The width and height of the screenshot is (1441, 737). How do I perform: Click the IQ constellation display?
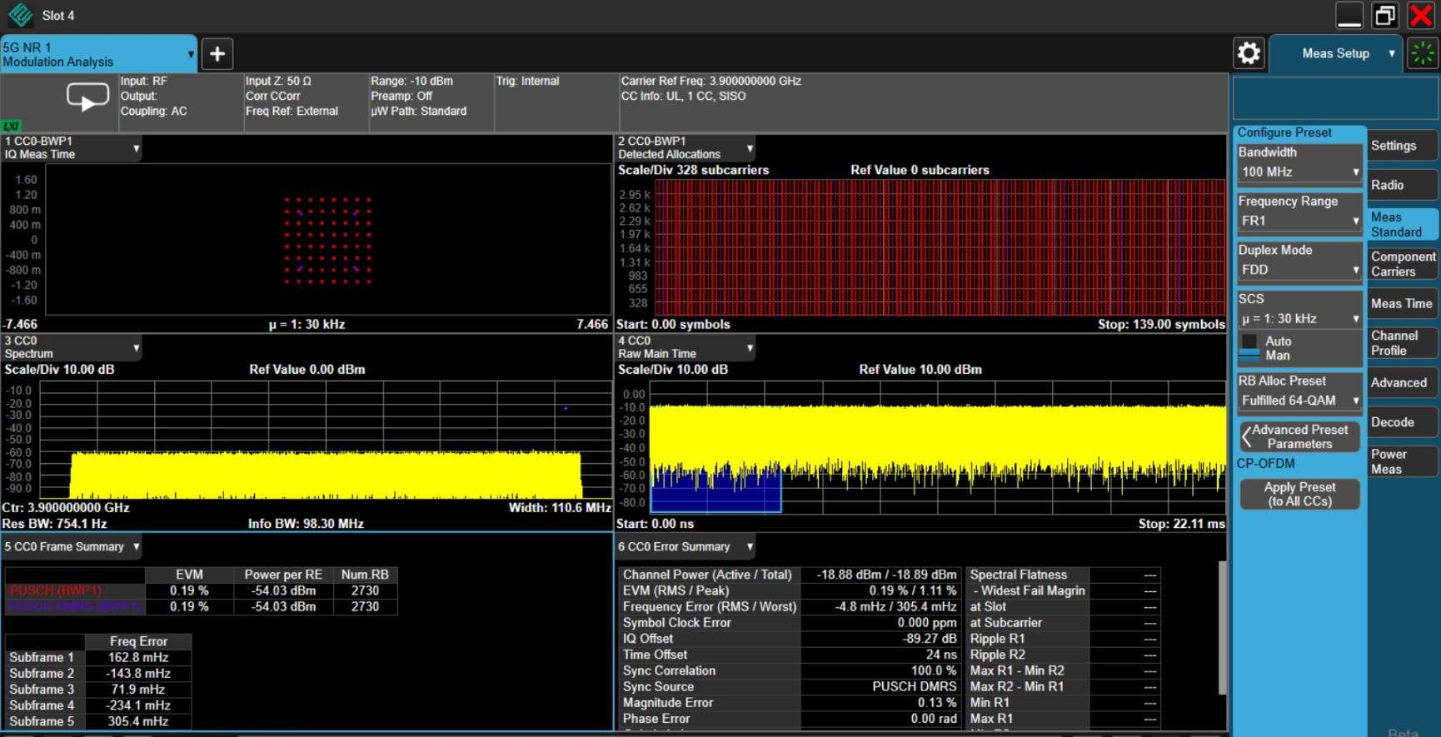(x=328, y=240)
